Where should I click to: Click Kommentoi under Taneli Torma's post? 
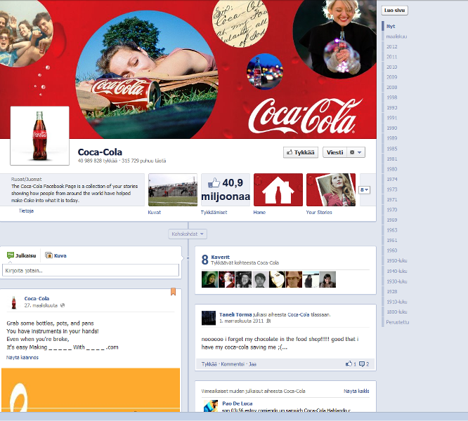coord(233,364)
